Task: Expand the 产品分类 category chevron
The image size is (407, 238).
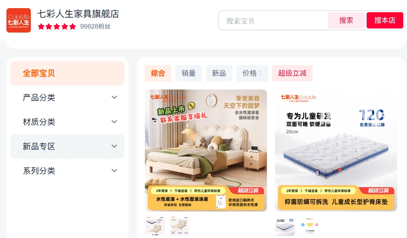Action: [x=114, y=97]
